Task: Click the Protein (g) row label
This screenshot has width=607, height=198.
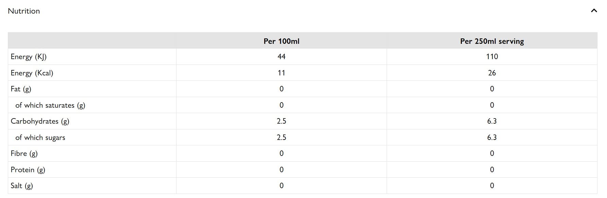Action: 28,170
